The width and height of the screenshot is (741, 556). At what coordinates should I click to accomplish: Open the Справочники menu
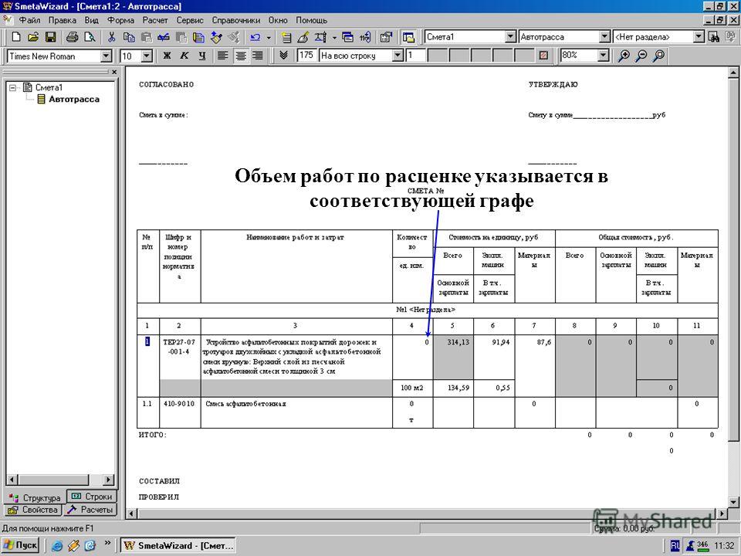[236, 20]
